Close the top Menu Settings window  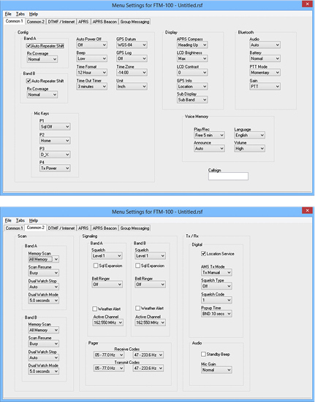[x=307, y=4]
